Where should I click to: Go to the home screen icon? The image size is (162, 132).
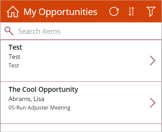pyautogui.click(x=13, y=12)
